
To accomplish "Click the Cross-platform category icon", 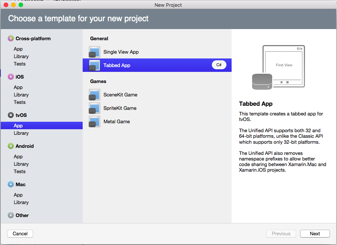I will tap(11, 38).
